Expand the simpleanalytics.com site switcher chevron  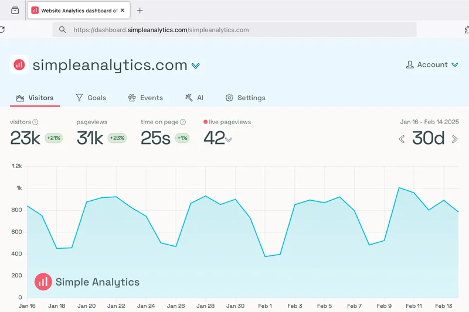point(196,66)
